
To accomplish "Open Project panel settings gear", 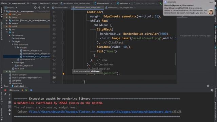I will pos(44,7).
